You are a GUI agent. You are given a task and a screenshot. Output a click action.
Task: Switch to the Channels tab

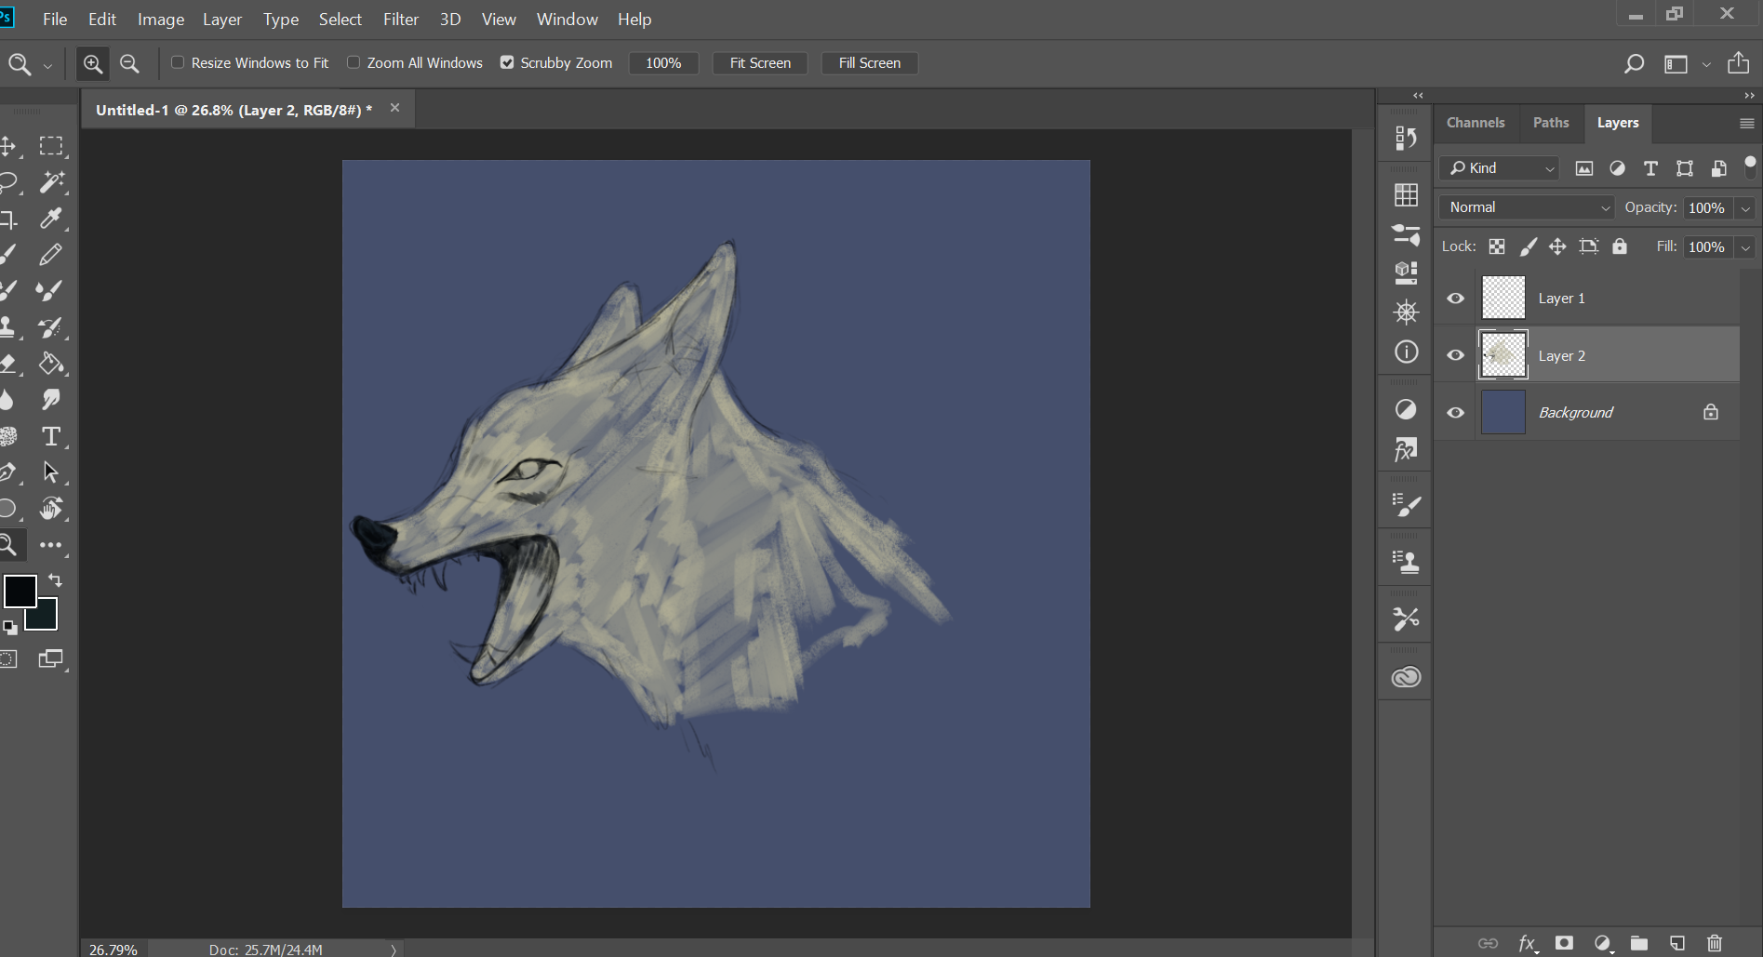coord(1476,123)
